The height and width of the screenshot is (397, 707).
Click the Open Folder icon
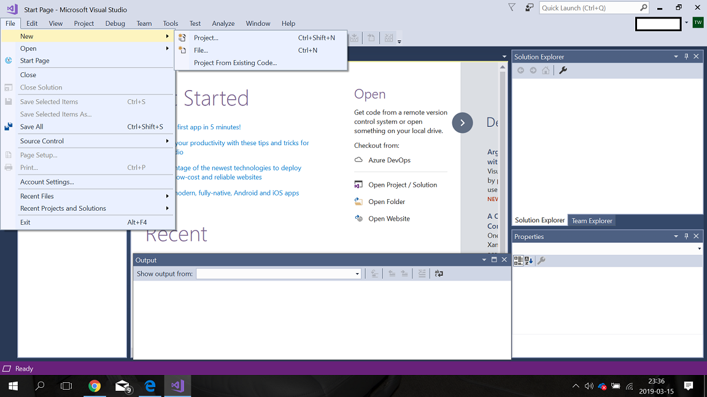tap(358, 202)
